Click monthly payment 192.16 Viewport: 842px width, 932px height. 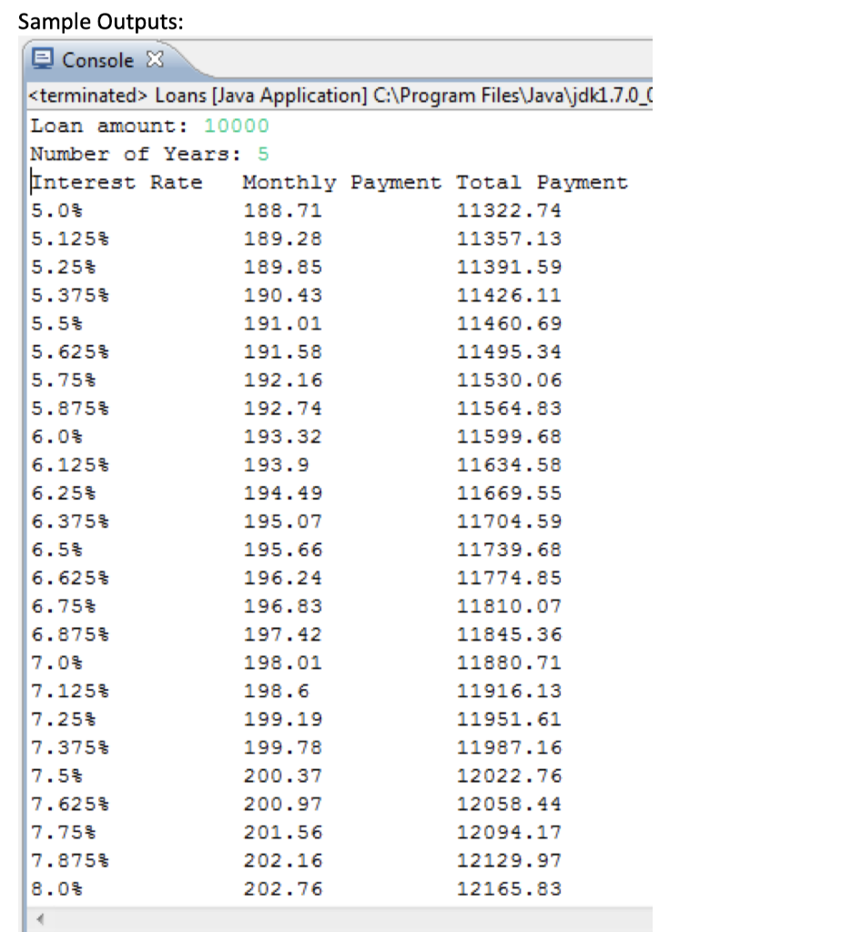tap(282, 380)
